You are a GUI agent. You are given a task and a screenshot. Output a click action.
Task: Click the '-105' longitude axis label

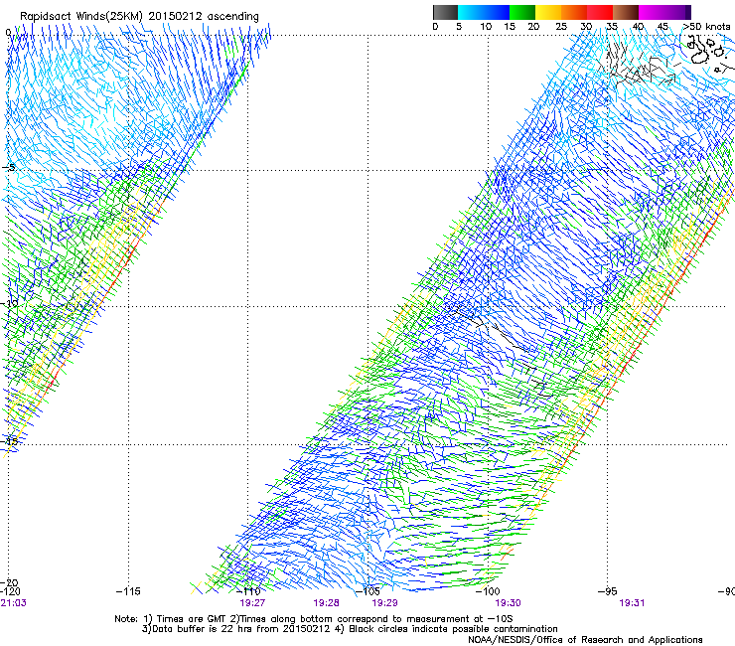367,591
